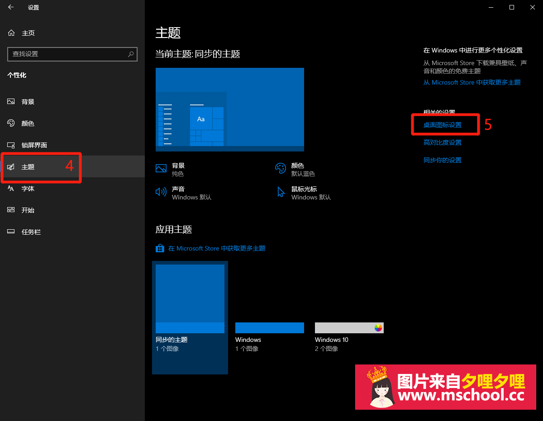Click the home icon beside 主页
The image size is (543, 421).
click(11, 33)
